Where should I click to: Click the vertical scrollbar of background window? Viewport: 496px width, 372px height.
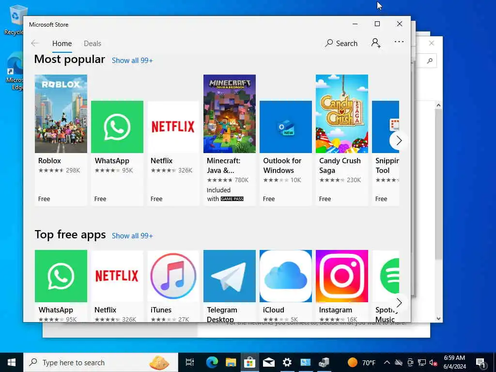point(438,184)
